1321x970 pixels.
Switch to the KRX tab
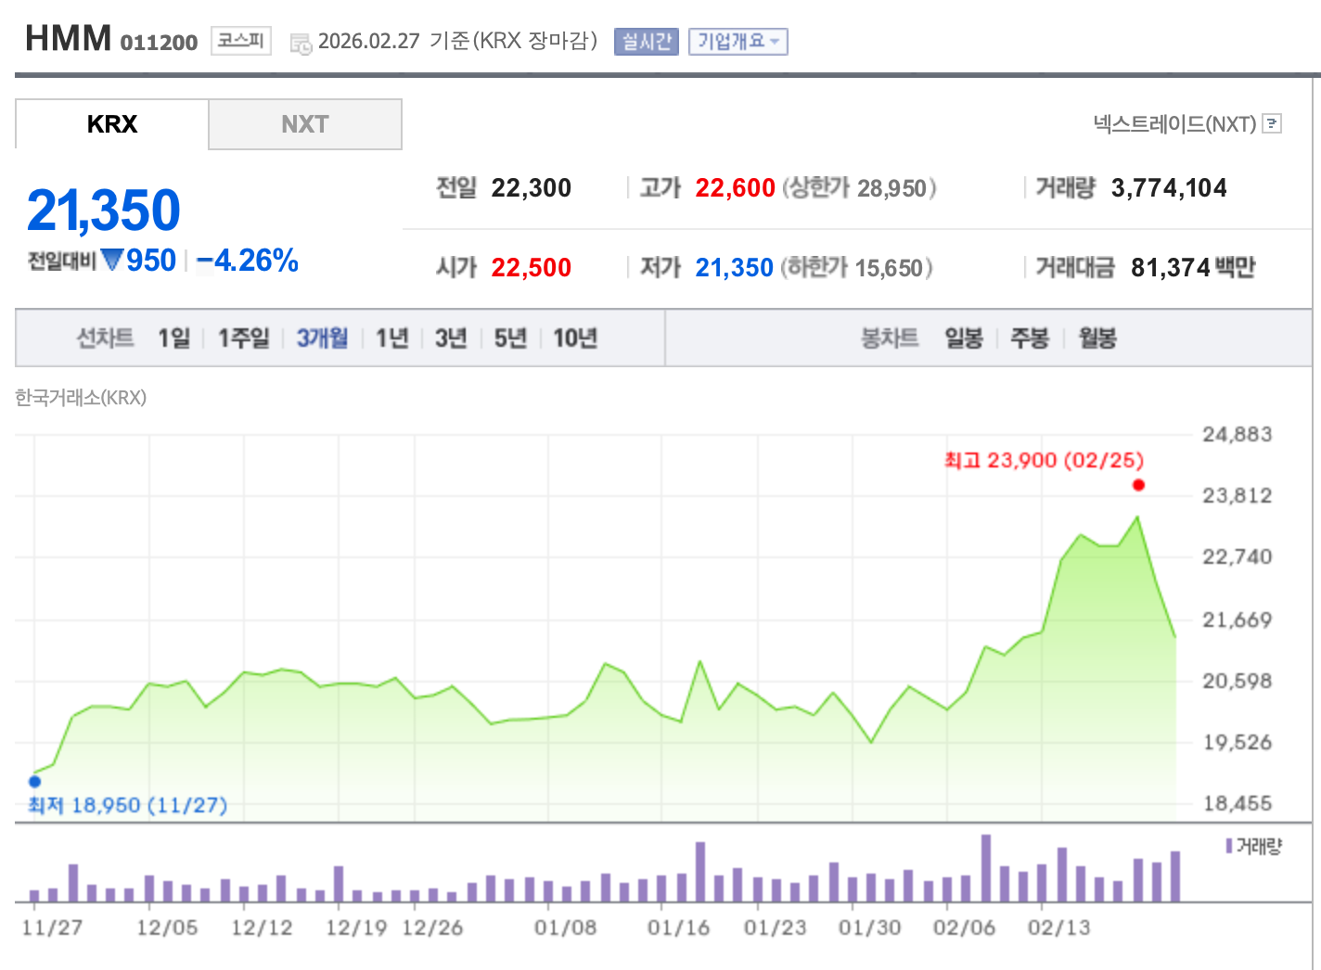pyautogui.click(x=112, y=124)
